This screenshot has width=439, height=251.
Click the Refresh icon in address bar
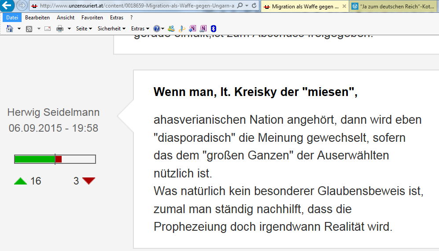(x=254, y=6)
